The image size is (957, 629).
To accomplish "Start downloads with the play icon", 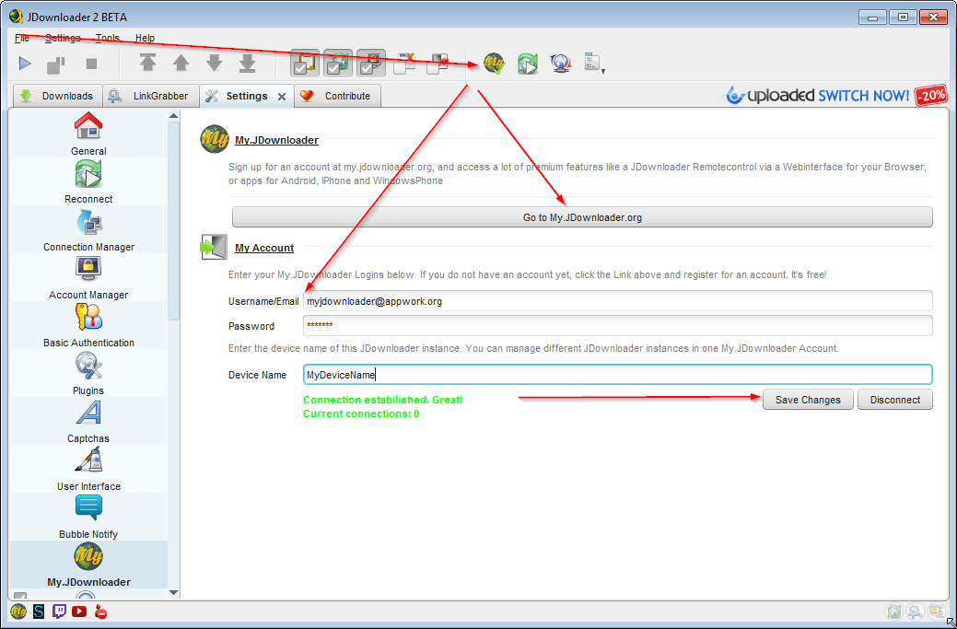I will [25, 63].
